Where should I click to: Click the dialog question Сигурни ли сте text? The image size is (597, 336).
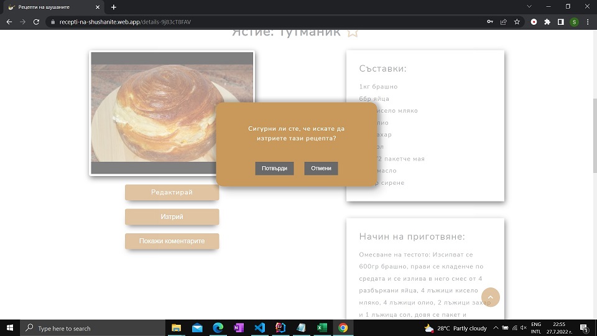pyautogui.click(x=296, y=133)
